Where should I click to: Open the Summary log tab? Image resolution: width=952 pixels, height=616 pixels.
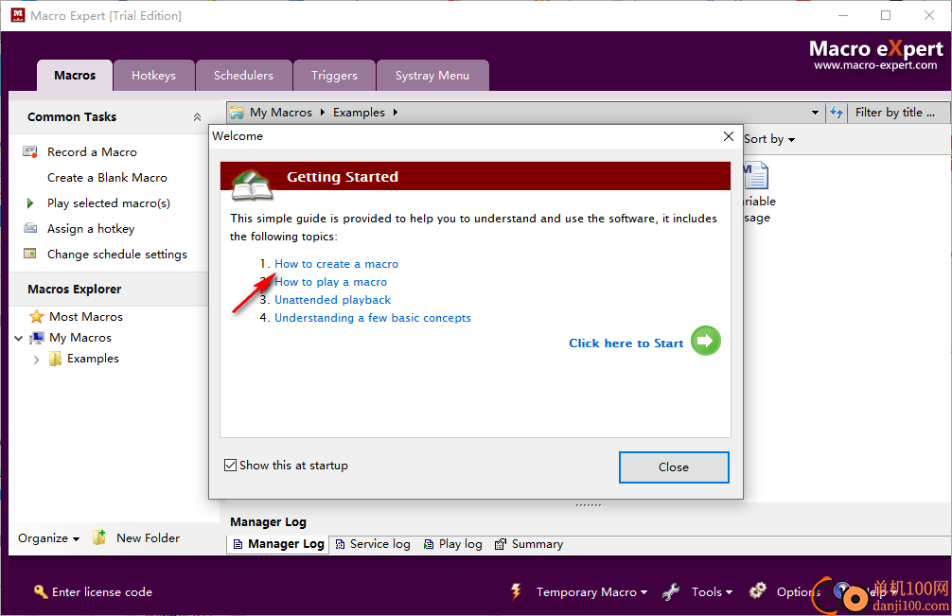coord(529,544)
